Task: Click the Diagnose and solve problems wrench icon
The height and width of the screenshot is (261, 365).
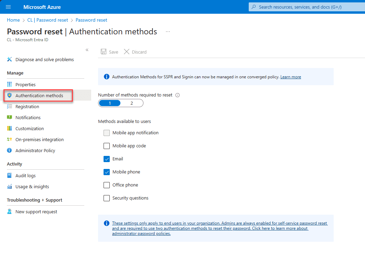Action: pos(9,59)
